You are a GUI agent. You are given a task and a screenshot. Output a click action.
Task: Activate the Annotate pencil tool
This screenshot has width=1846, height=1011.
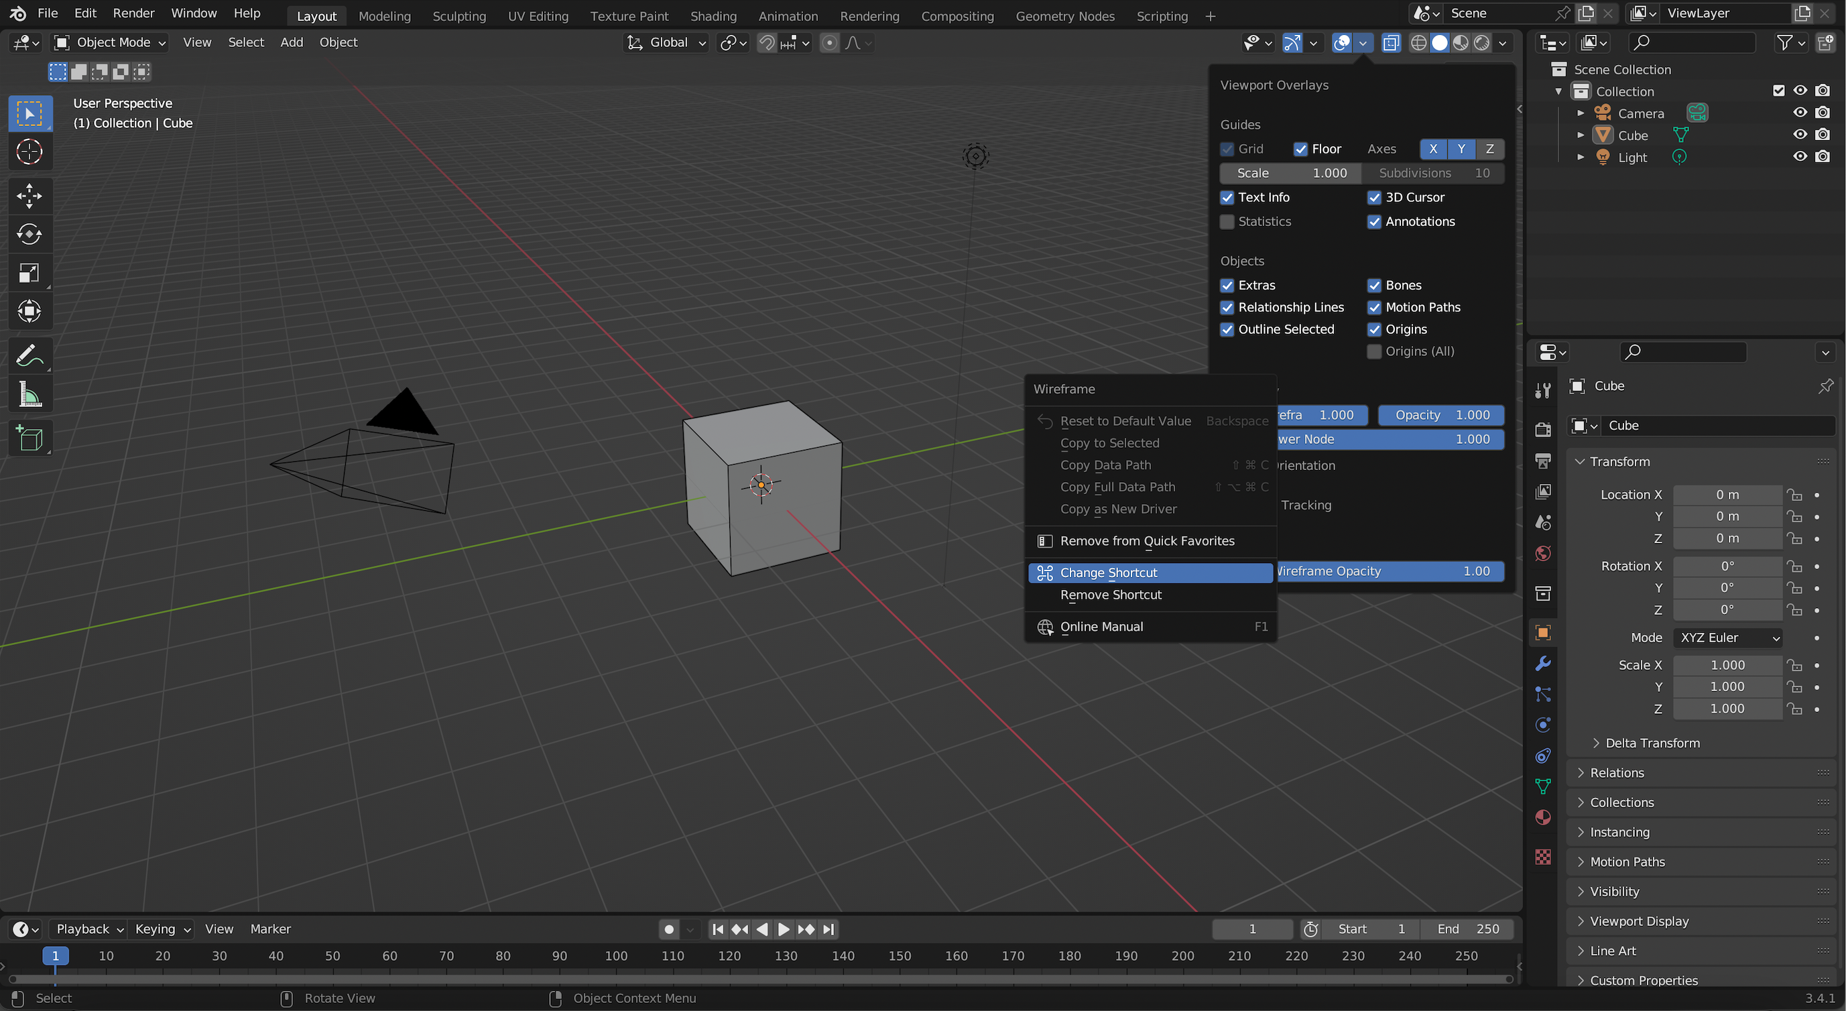[29, 355]
